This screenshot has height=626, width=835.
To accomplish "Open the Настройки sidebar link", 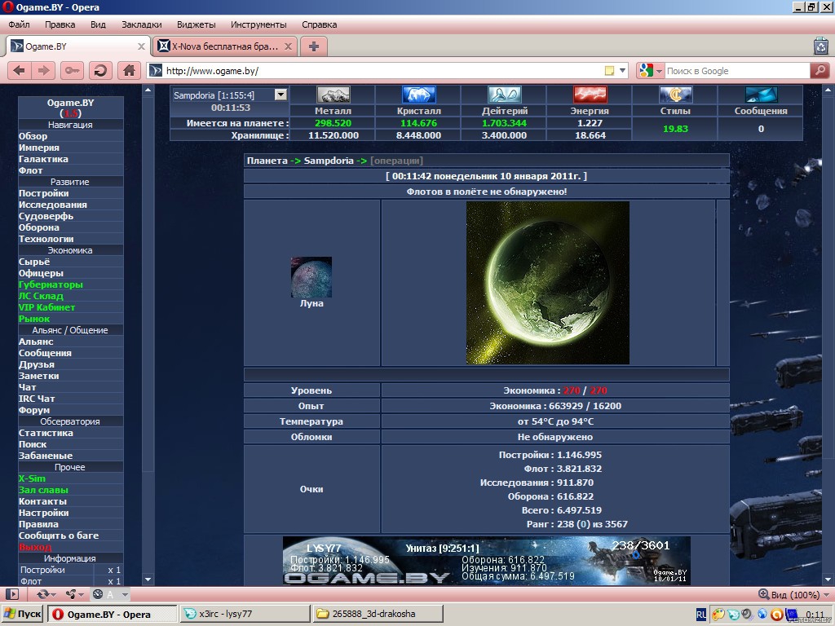I will [x=44, y=513].
